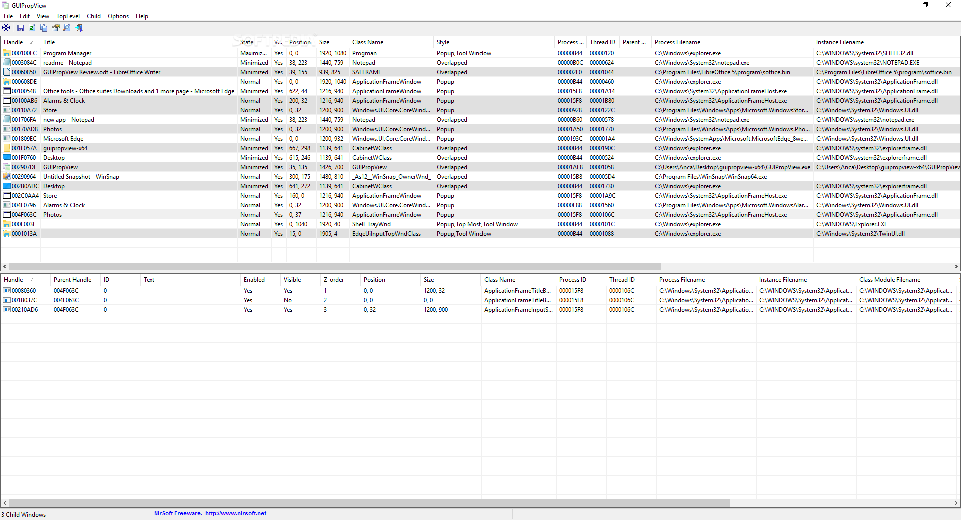Click the icon of child window 00210AD6
961x520 pixels.
click(x=7, y=310)
